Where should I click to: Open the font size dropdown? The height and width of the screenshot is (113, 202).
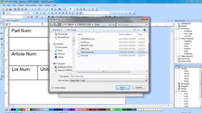33,13
